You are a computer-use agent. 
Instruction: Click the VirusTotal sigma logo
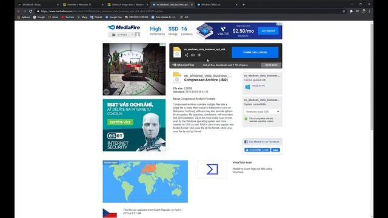point(212,170)
